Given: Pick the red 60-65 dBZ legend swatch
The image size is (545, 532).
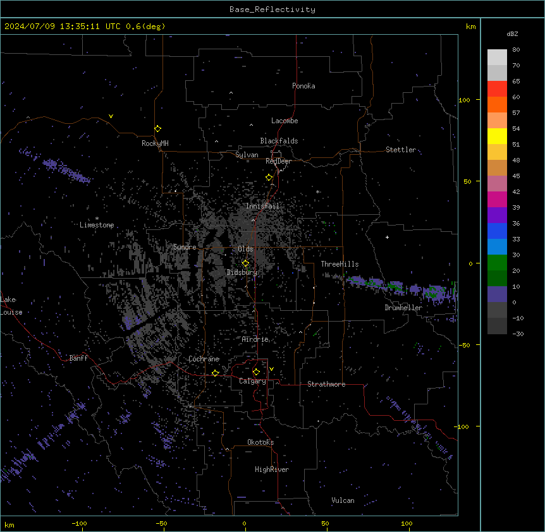Looking at the screenshot, I should tap(497, 89).
